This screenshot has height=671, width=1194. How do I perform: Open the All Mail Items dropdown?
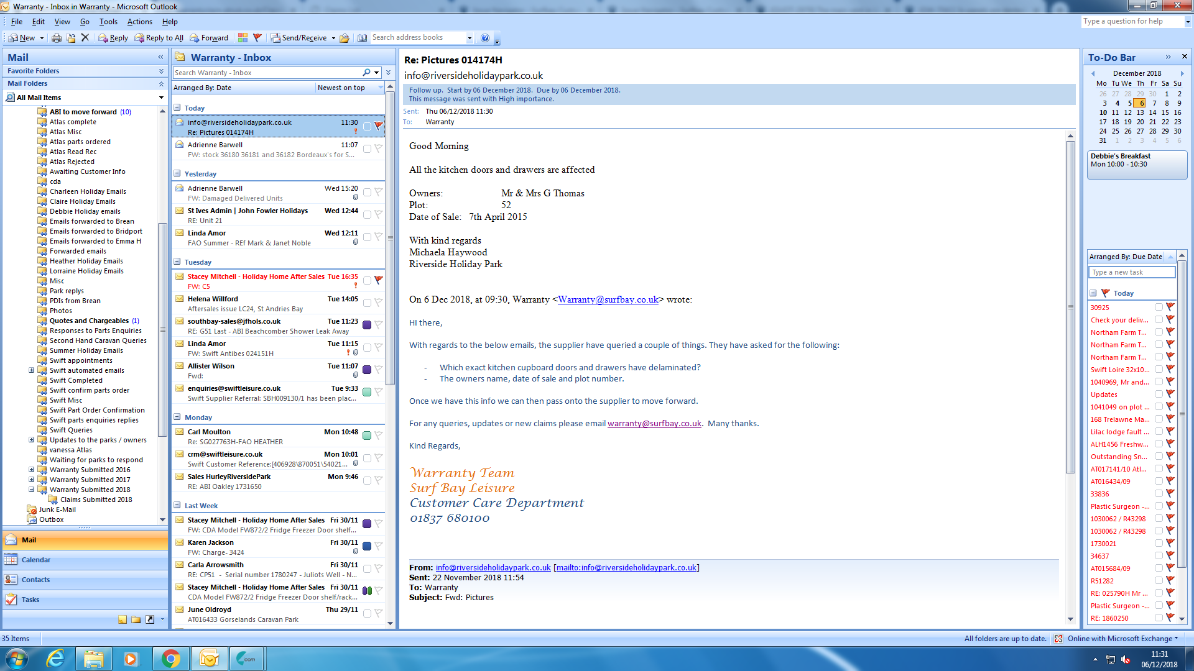pos(161,98)
